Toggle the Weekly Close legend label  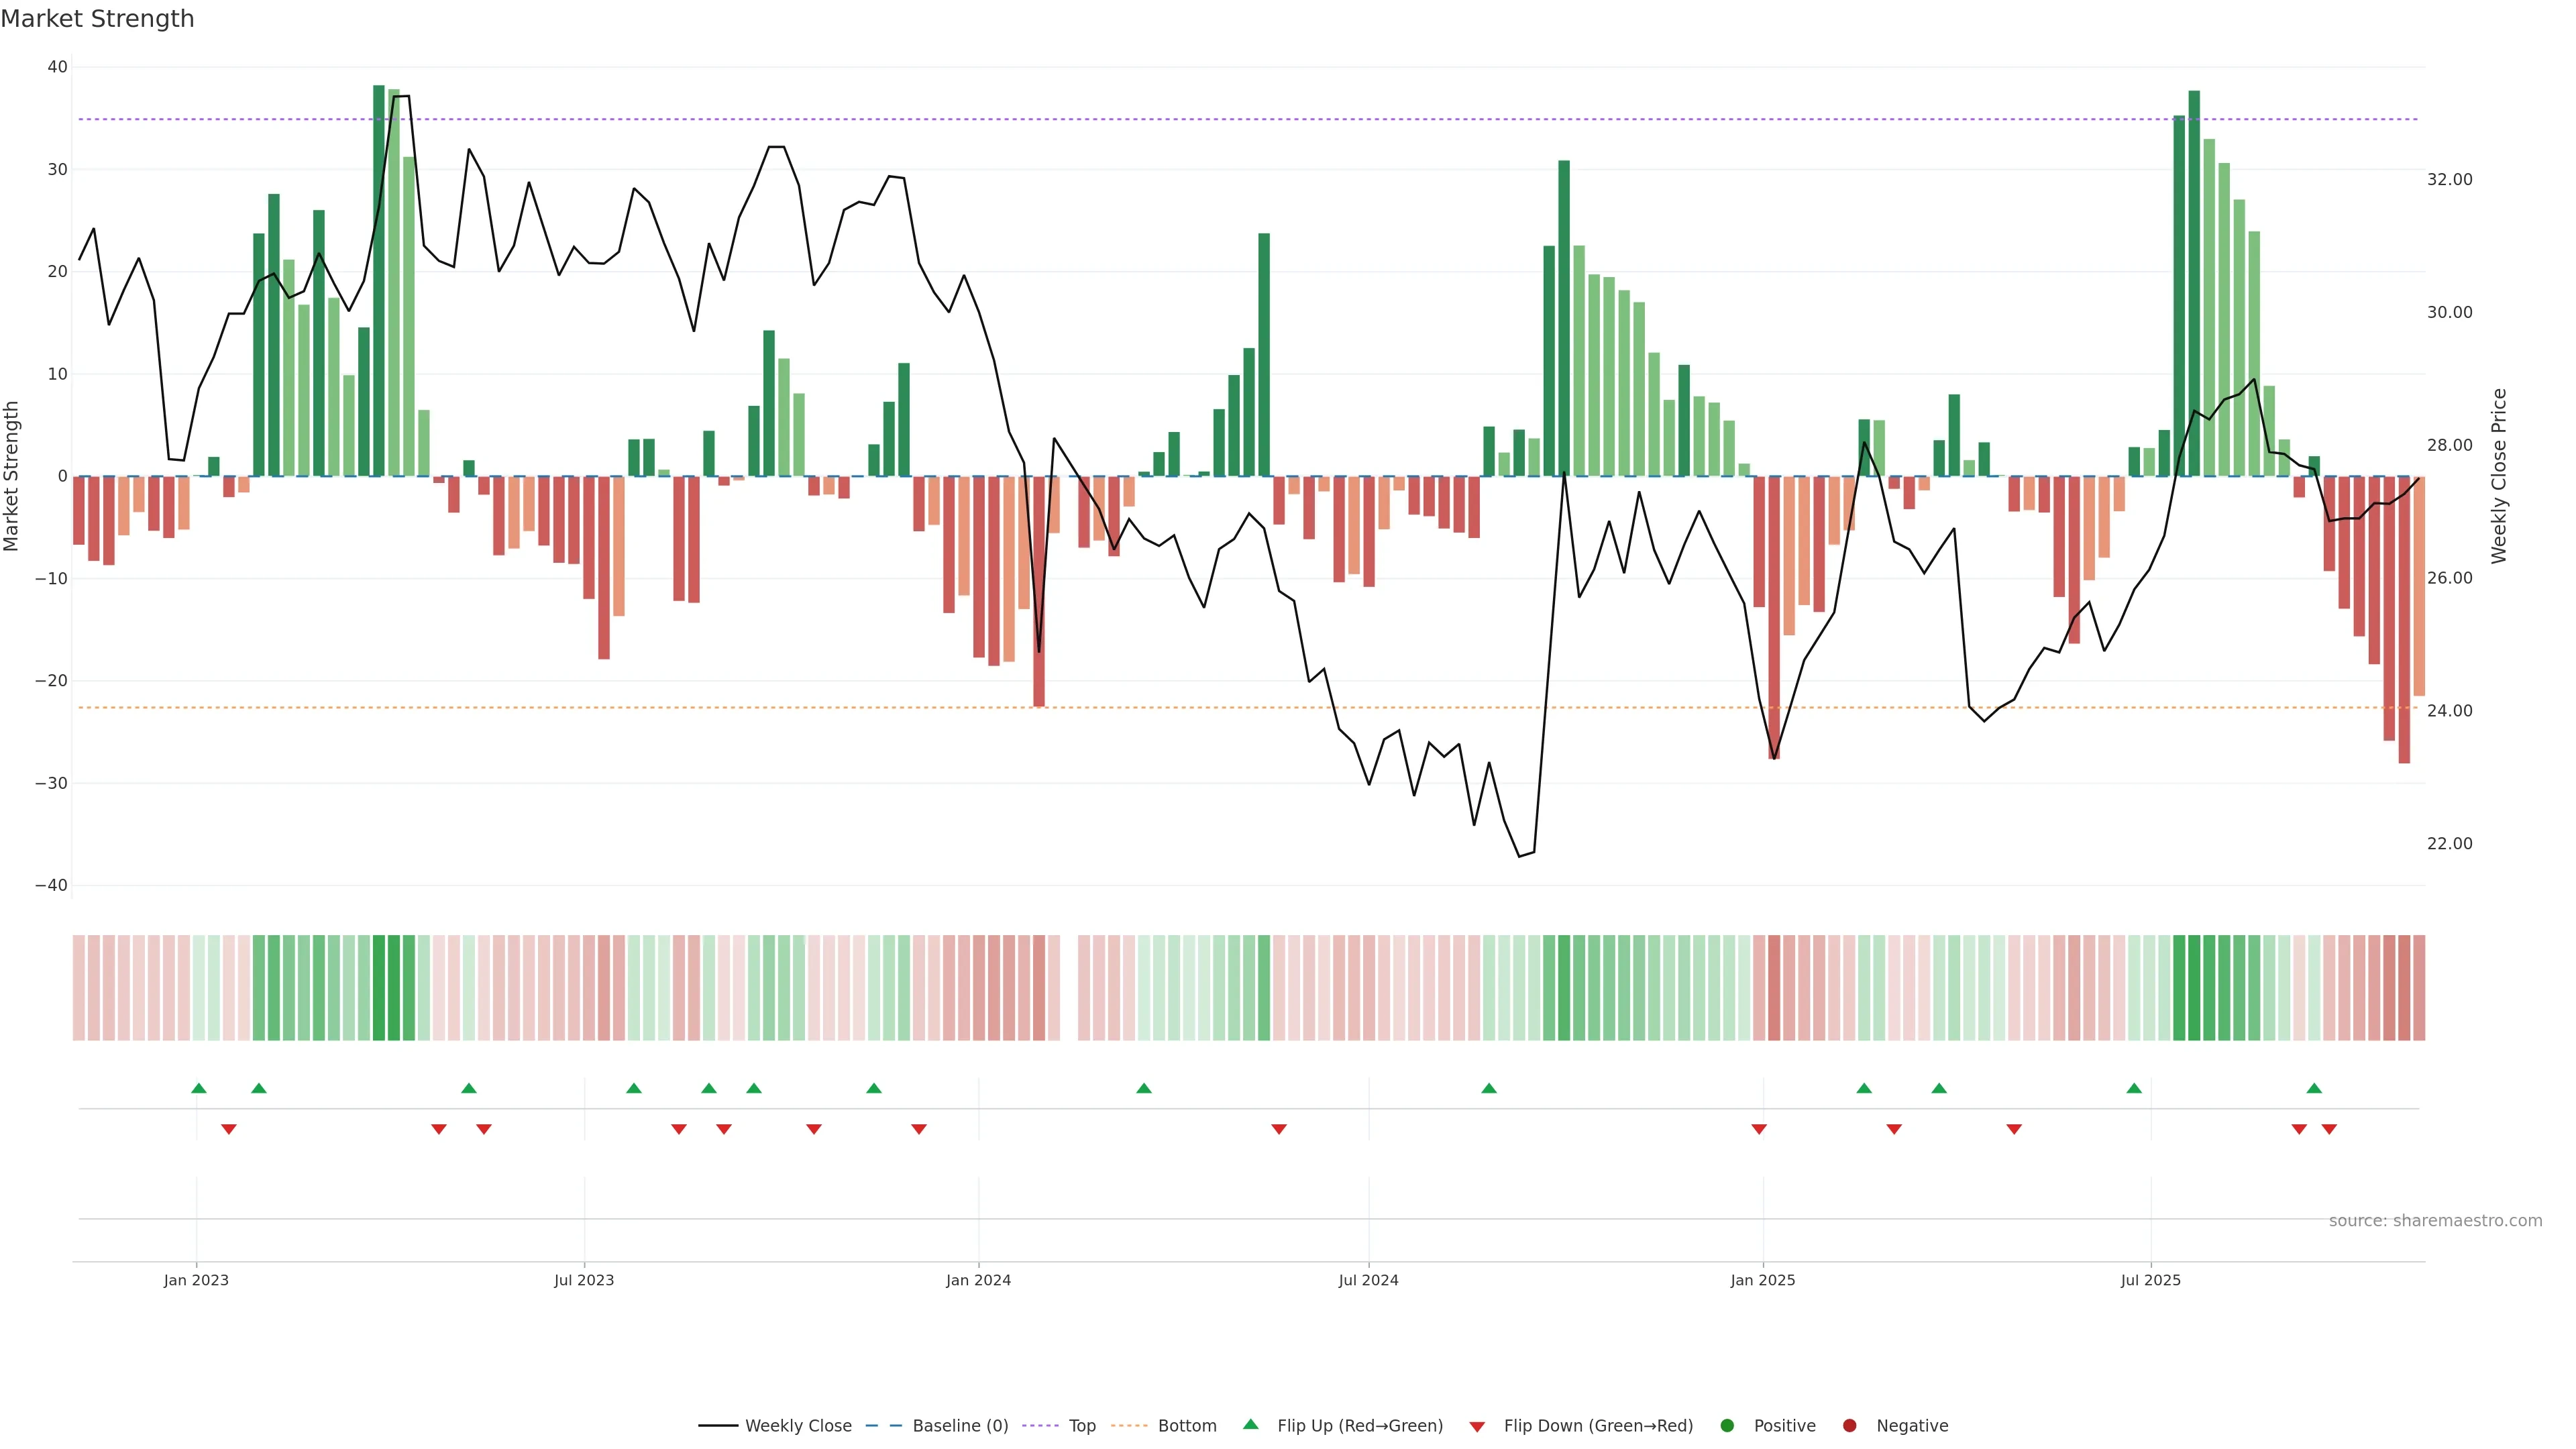798,1426
